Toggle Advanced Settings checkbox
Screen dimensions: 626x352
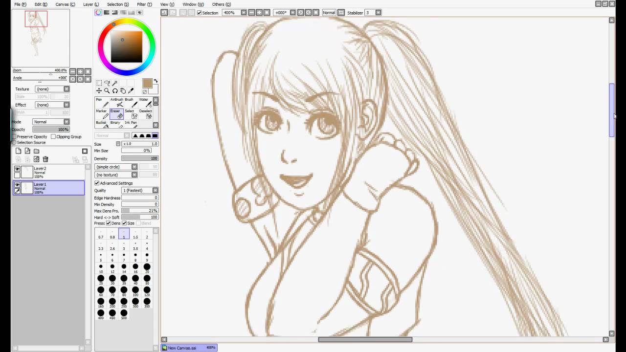[97, 183]
